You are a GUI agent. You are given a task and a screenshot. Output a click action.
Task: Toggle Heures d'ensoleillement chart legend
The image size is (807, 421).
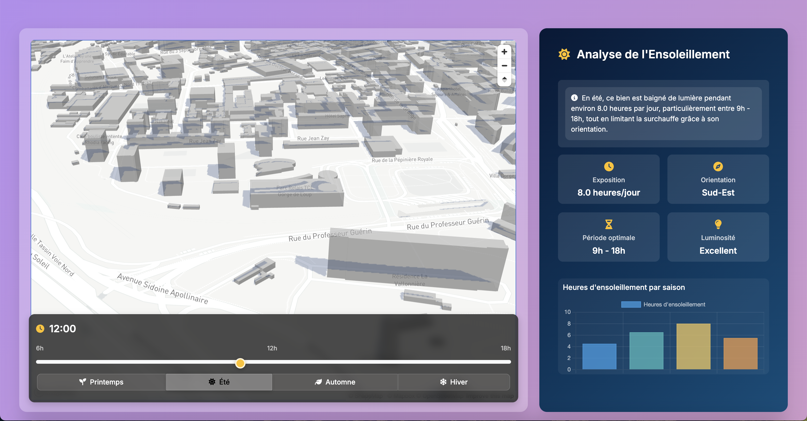pos(663,304)
